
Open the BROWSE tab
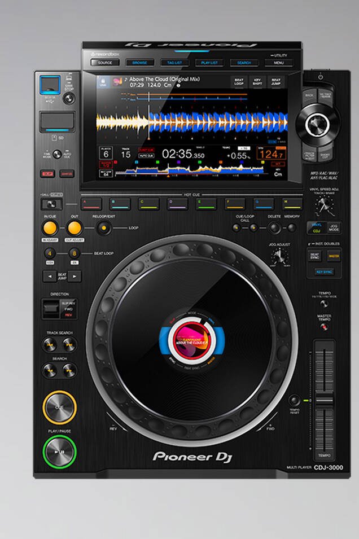[139, 63]
